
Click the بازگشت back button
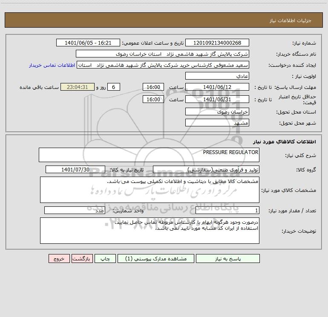[x=82, y=258]
